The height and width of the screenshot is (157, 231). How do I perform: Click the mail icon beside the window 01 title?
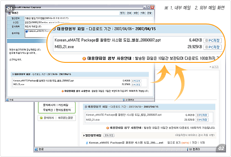click(x=9, y=13)
